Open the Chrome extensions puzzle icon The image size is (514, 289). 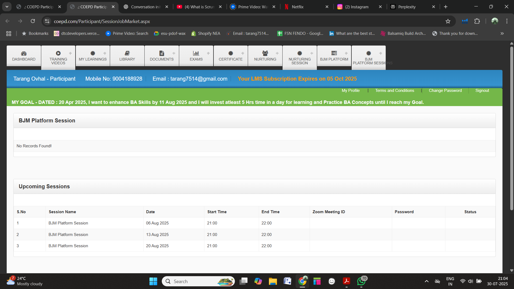coord(477,21)
